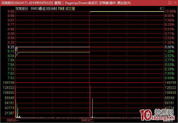This screenshot has width=178, height=123.
Task: Click the 09/03最近2日分时 header text
Action: click(x=44, y=9)
